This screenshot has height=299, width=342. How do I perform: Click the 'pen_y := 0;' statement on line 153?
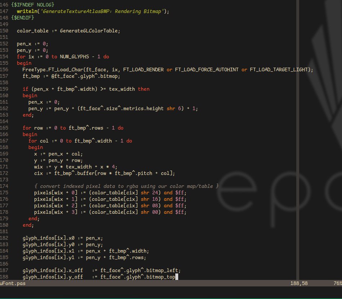coord(32,50)
